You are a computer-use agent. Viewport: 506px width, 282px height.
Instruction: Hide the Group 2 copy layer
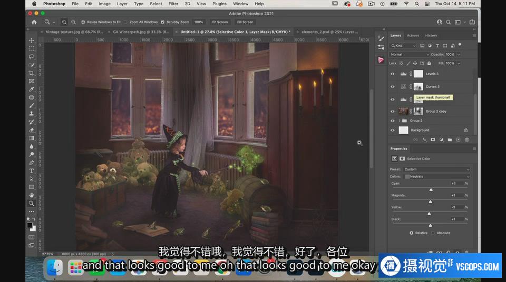392,112
